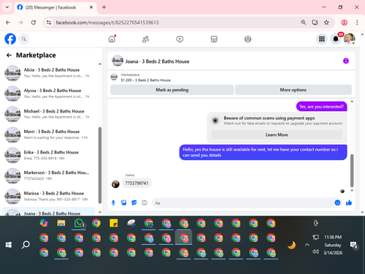Image resolution: width=365 pixels, height=274 pixels.
Task: Open Erika - 3 Beds 2 Baths House chat
Action: [50, 155]
